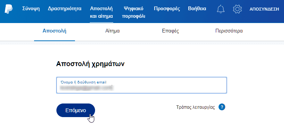
Task: Open Ψηφιακό πορτοφόλι menu item
Action: click(134, 12)
